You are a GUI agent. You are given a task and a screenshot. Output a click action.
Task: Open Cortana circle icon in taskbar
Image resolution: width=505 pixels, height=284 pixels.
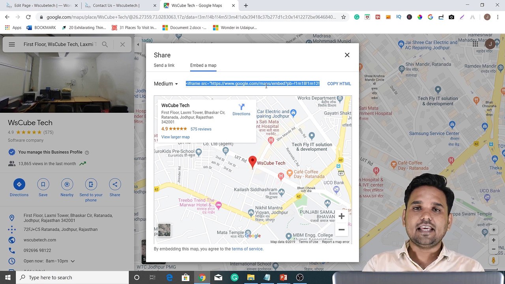click(x=137, y=277)
